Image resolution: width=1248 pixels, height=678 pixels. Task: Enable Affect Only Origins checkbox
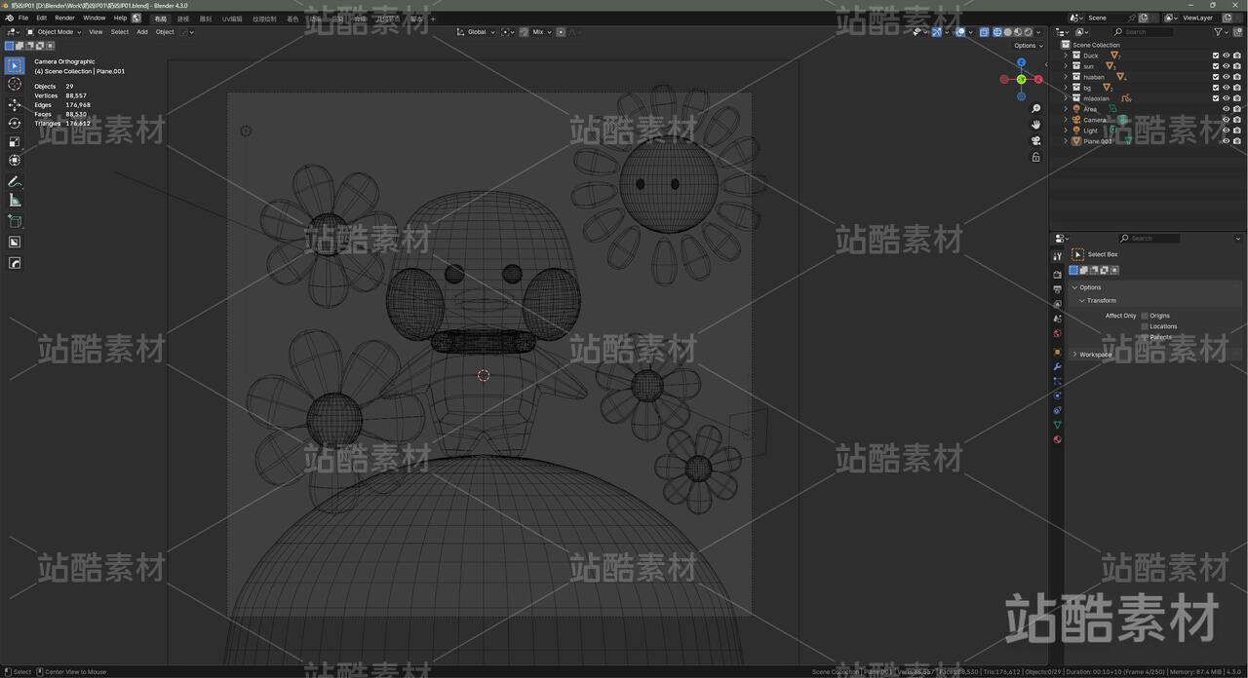pyautogui.click(x=1145, y=316)
